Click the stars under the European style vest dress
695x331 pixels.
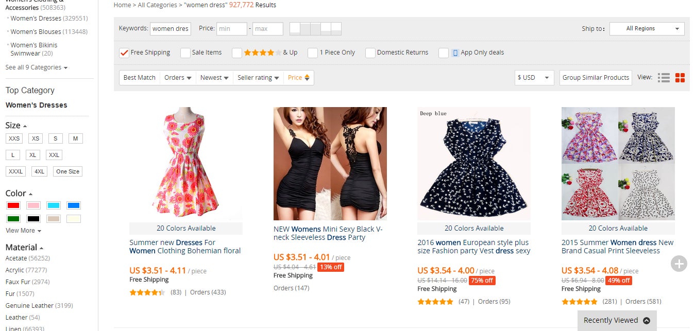point(435,302)
